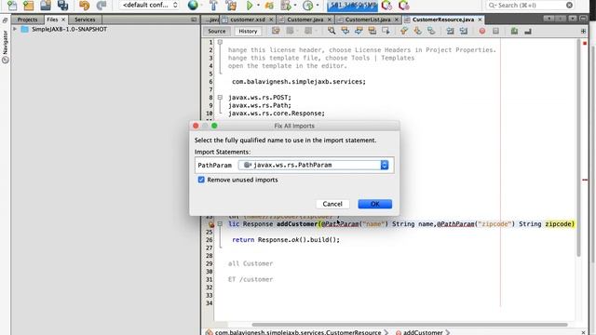Click Next Bookmark icon
596x335 pixels.
click(x=417, y=31)
